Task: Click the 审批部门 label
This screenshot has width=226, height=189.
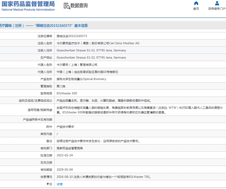Action: (x=46, y=148)
